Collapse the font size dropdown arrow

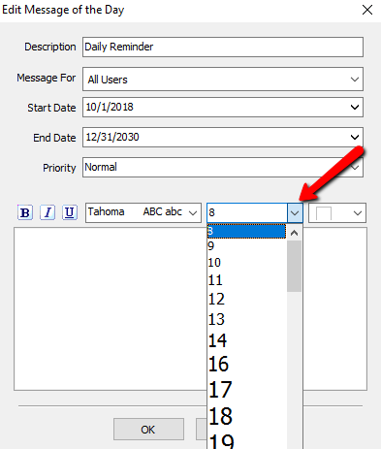tap(295, 212)
